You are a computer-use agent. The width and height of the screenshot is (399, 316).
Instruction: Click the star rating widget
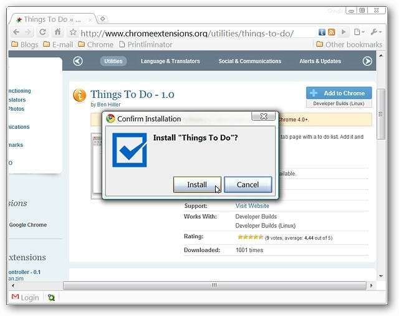coord(250,238)
